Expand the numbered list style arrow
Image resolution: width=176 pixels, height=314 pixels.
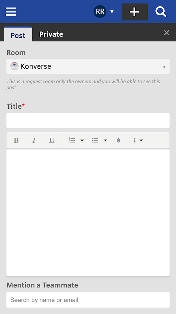coord(82,141)
